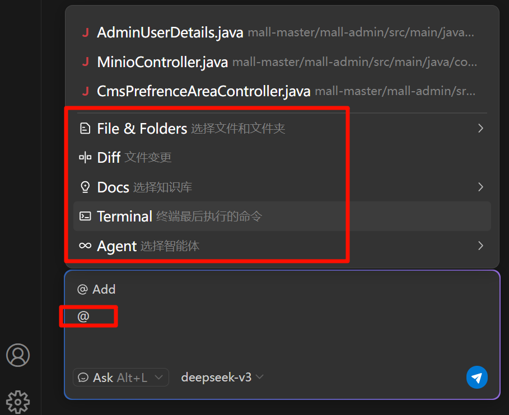The height and width of the screenshot is (415, 509).
Task: Click the Diff compare icon
Action: pos(85,158)
